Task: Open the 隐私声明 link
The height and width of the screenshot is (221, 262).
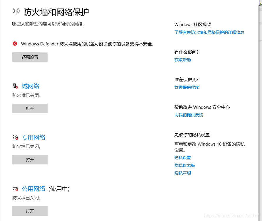Action: (x=183, y=173)
